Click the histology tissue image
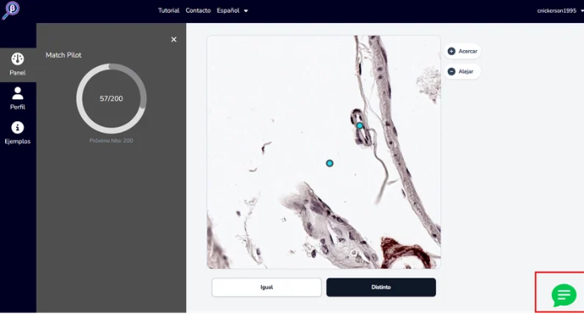The image size is (584, 314). [x=324, y=152]
